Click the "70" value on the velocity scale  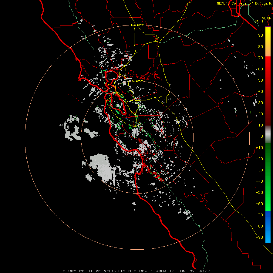(x=261, y=58)
